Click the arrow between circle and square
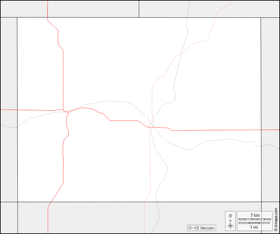This screenshot has height=234, width=280. [193, 228]
